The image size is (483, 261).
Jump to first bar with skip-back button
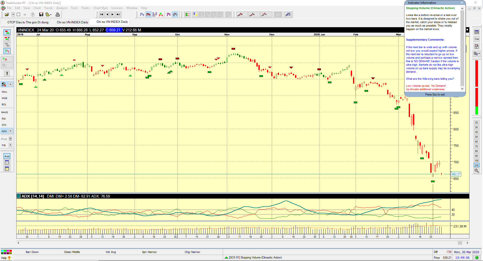[x=101, y=15]
